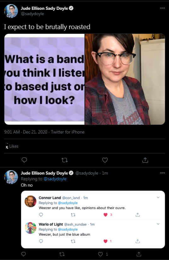Open Jude Ellison Sady Doyle's profile avatar at top
The height and width of the screenshot is (260, 169).
pyautogui.click(x=11, y=11)
